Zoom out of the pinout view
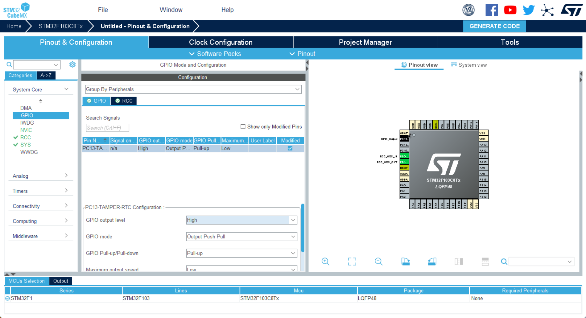Image resolution: width=586 pixels, height=318 pixels. (x=379, y=262)
